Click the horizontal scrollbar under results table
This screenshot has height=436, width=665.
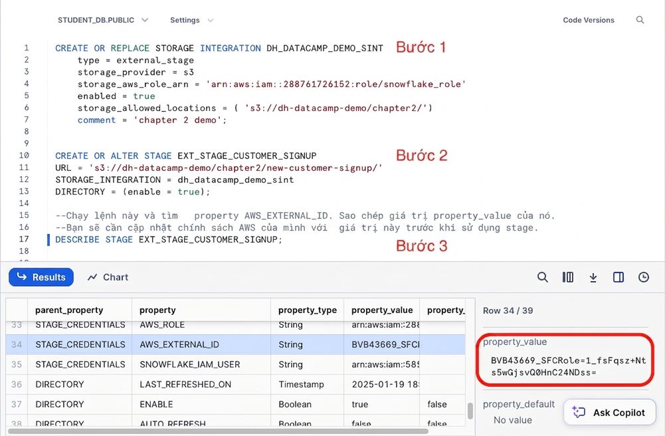coord(218,431)
